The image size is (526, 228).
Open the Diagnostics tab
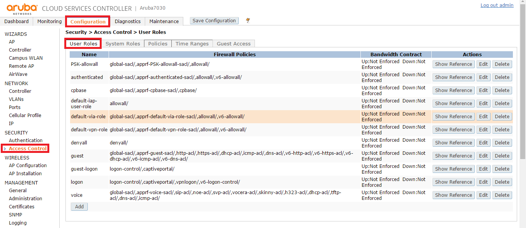128,21
